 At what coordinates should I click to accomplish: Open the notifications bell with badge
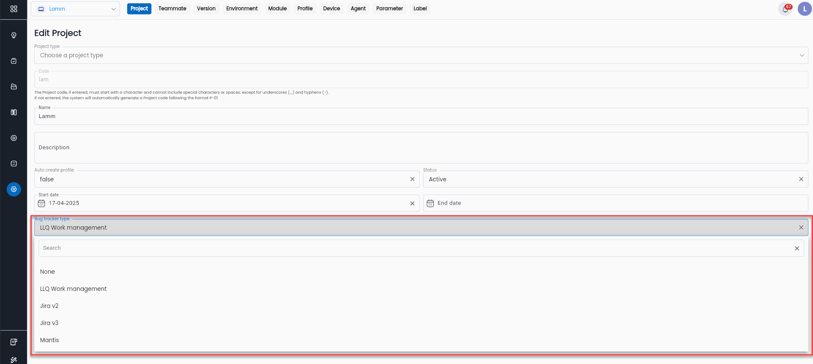[x=786, y=9]
